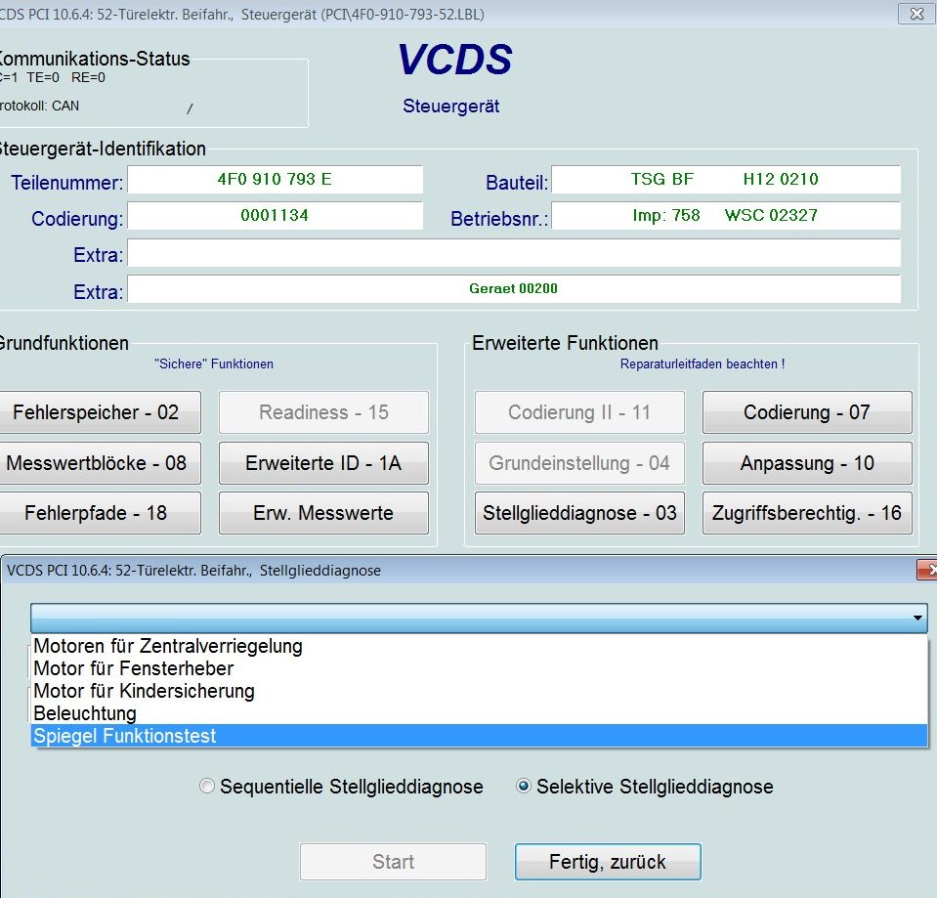Open Fehlerspeicher - 02 function

tap(100, 412)
